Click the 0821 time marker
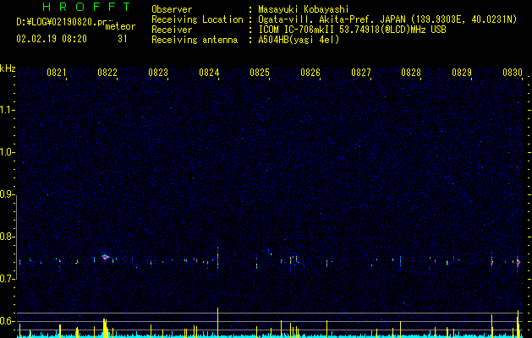 click(x=57, y=73)
